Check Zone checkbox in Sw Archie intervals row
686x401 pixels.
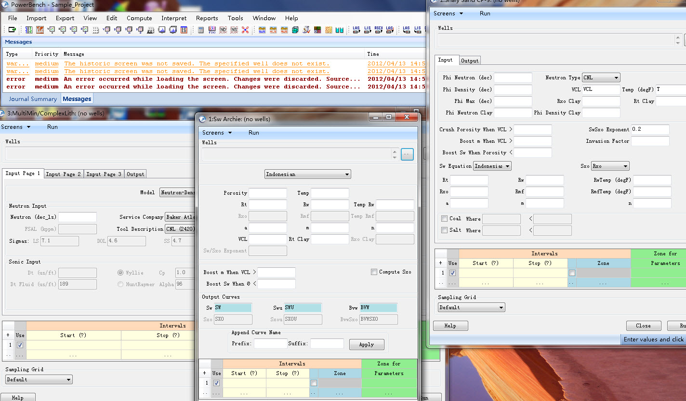pyautogui.click(x=314, y=383)
